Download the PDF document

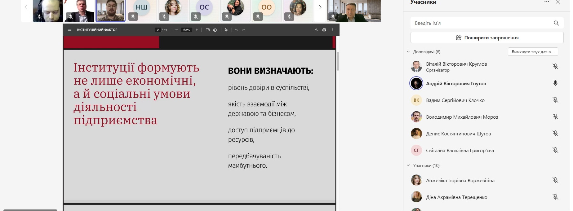point(316,30)
